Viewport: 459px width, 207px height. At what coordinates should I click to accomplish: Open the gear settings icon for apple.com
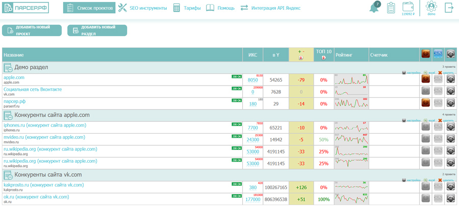450,79
